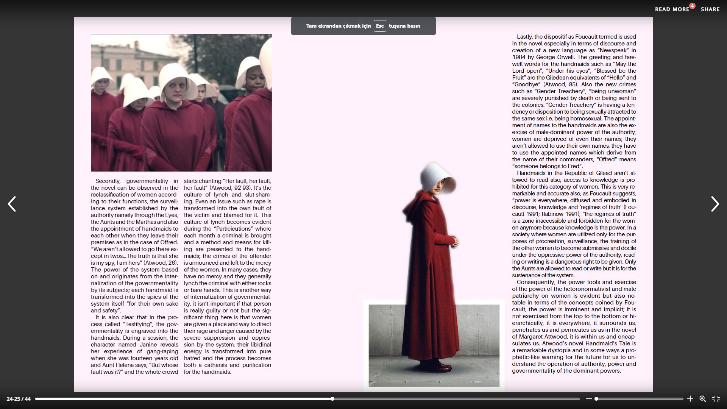Click the Esc key hint in the fullscreen notice
The image size is (727, 409).
pos(380,26)
